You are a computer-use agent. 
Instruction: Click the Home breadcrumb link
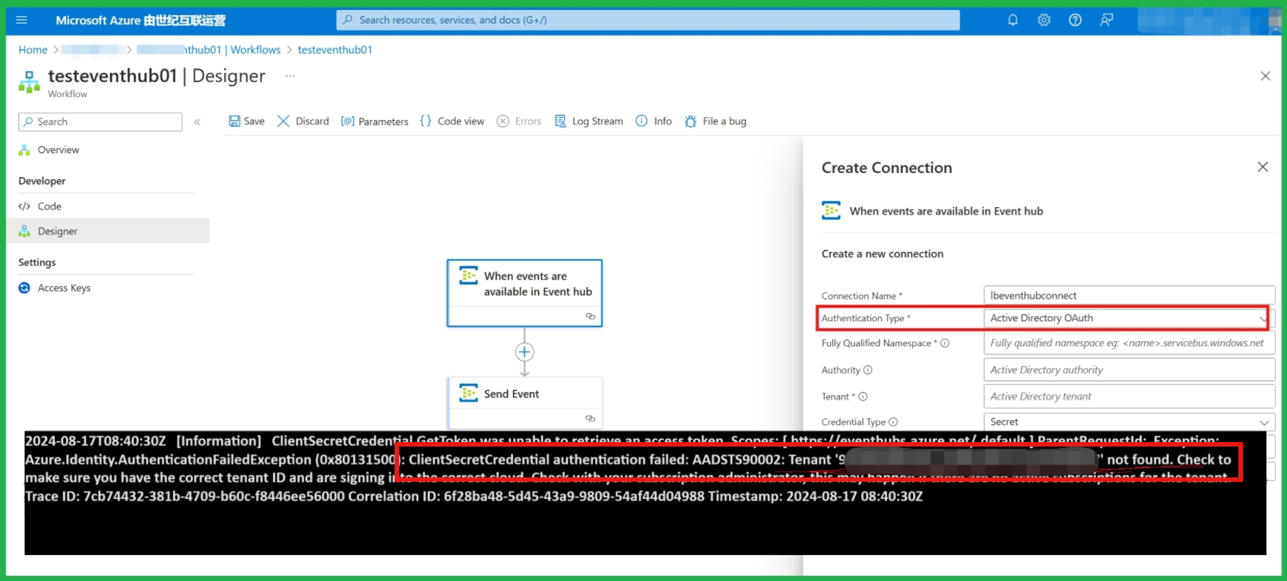coord(33,50)
